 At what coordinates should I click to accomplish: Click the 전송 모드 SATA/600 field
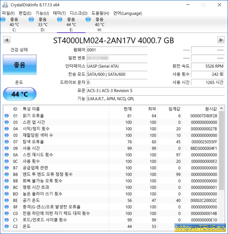coord(117,74)
